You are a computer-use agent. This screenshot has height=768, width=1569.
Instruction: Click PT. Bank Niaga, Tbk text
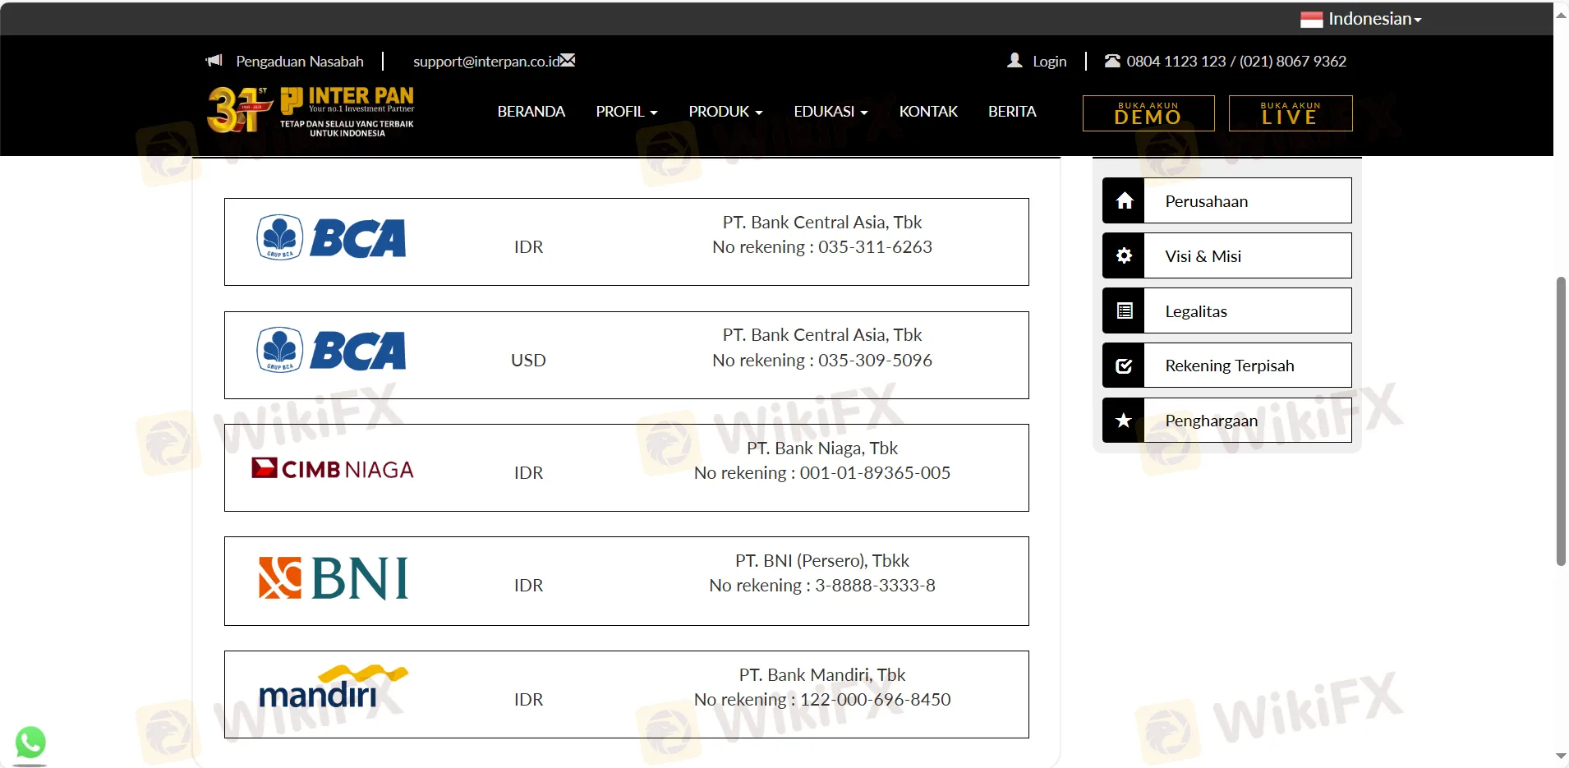(822, 448)
